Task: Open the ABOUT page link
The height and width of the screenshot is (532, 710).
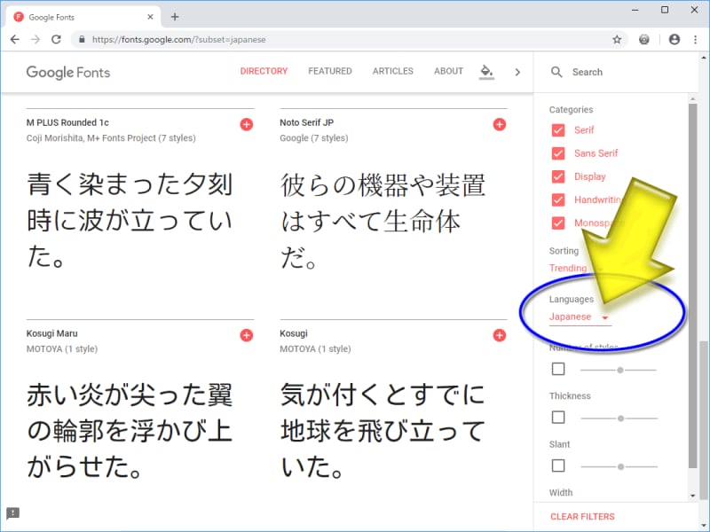Action: point(448,72)
